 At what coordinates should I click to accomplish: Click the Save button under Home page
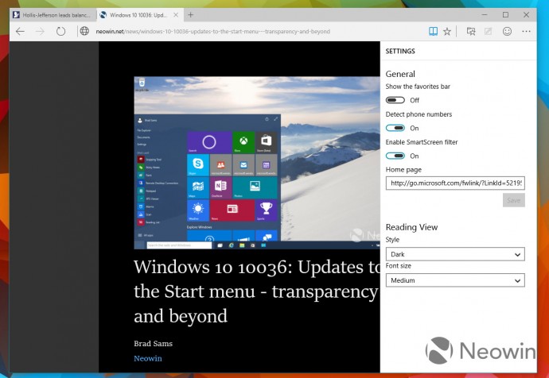point(513,200)
